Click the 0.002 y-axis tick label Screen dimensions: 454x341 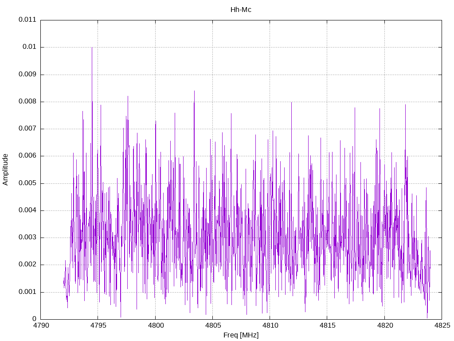pos(27,265)
